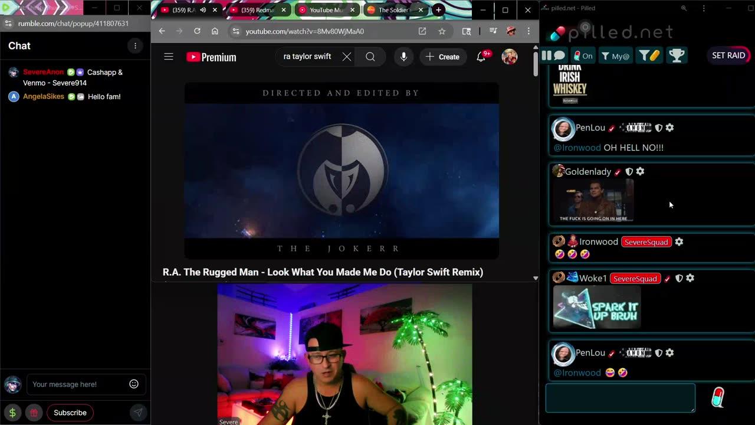The image size is (755, 425).
Task: Click the Rumble gift icon button
Action: (34, 413)
